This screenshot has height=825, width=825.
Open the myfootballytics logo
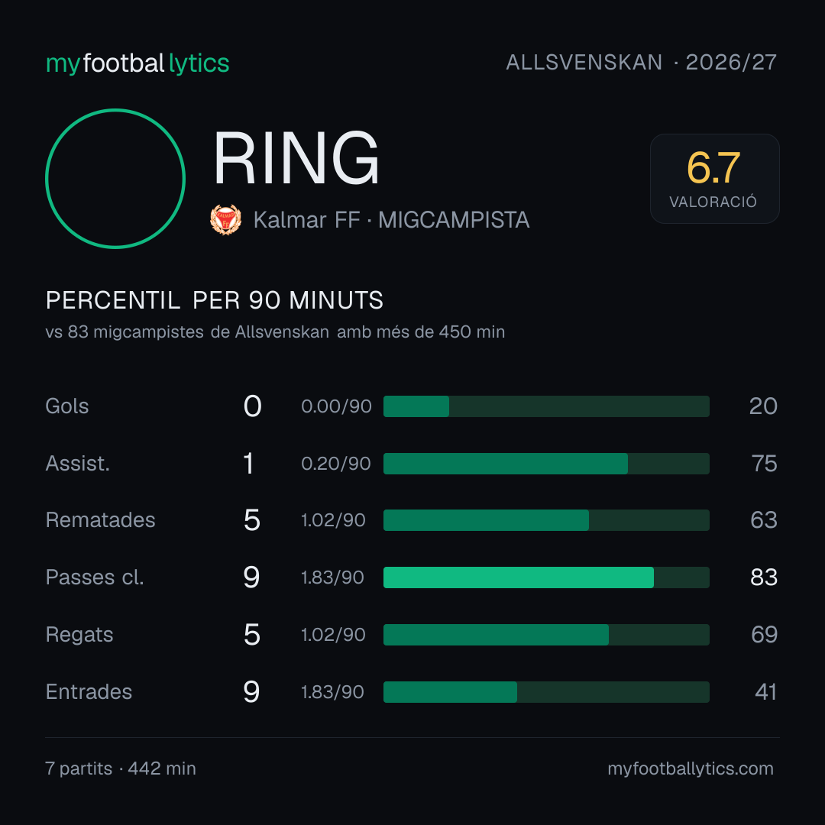[137, 63]
